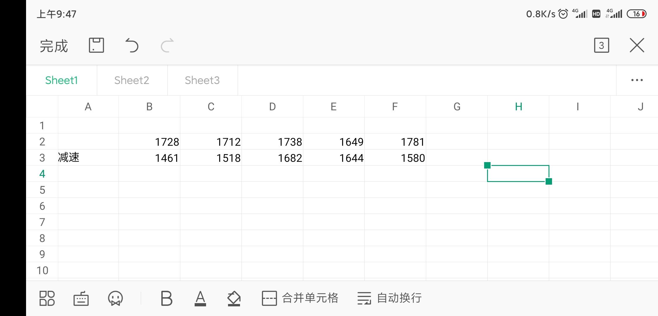Select row 7 header

42,222
